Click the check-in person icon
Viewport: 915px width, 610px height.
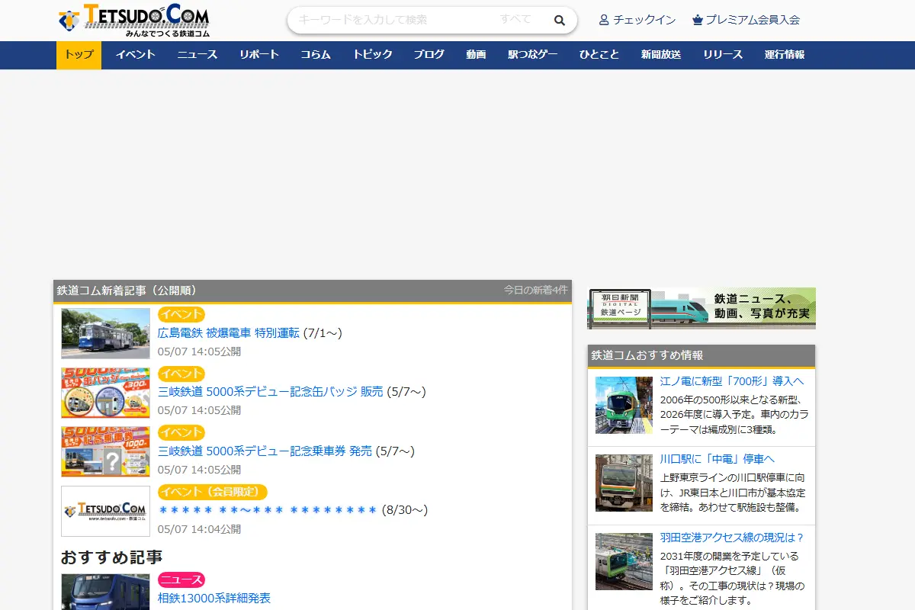(604, 20)
